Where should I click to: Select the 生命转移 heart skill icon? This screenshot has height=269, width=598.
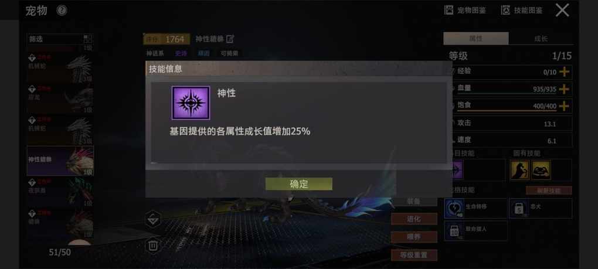(454, 209)
